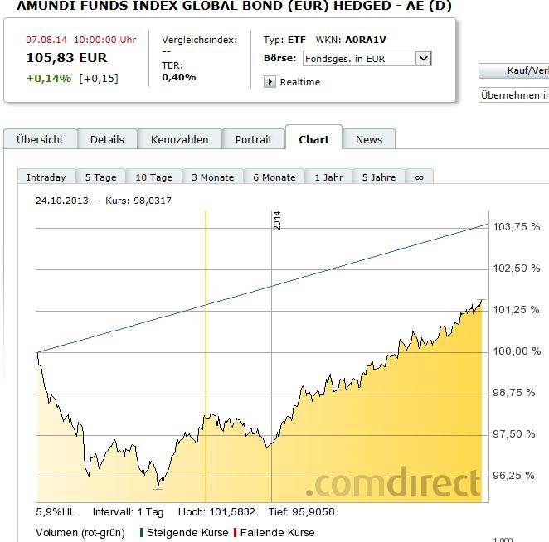
Task: Open the Börse exchange dropdown
Action: pos(423,58)
